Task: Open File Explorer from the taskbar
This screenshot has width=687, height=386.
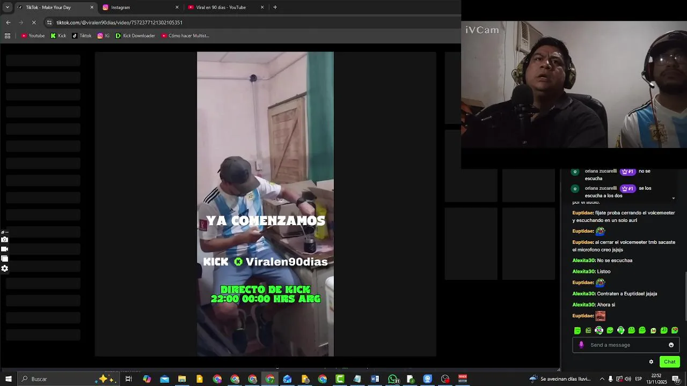Action: pyautogui.click(x=182, y=379)
